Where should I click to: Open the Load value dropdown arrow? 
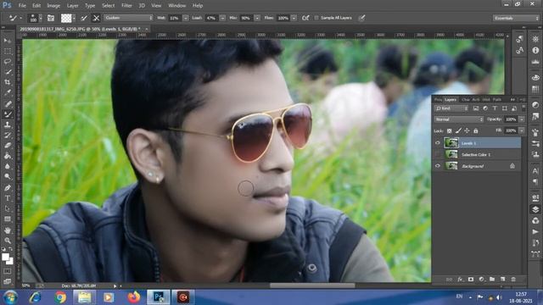coord(222,18)
